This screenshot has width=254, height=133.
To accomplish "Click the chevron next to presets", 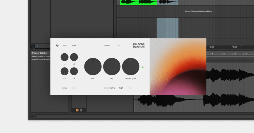I will click(x=119, y=45).
